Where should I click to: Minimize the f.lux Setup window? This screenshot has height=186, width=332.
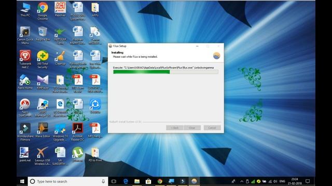(x=197, y=46)
